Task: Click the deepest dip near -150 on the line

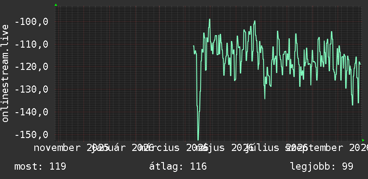Action: [x=198, y=140]
